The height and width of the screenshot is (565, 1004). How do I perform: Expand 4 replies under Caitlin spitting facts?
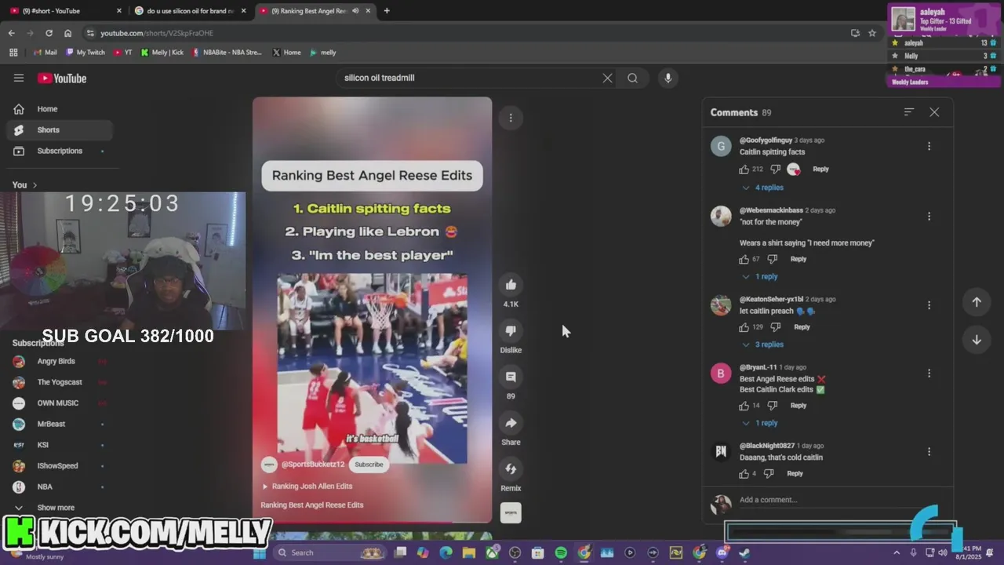[x=762, y=188]
